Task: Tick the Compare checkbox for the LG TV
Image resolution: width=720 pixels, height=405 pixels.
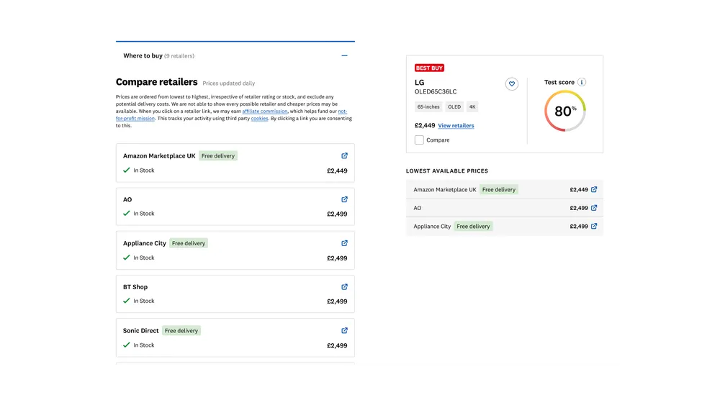Action: pyautogui.click(x=419, y=140)
